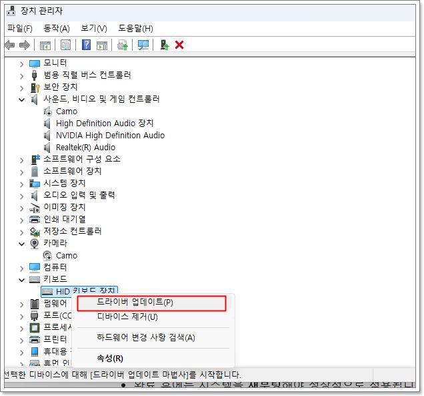Select the HID 키보드 장치 entry
424x396 pixels.
click(79, 291)
